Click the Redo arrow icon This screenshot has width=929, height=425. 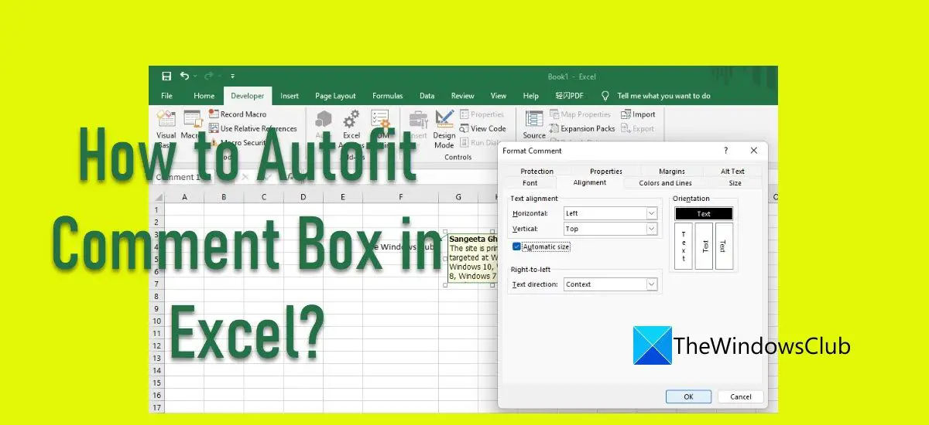(x=208, y=76)
